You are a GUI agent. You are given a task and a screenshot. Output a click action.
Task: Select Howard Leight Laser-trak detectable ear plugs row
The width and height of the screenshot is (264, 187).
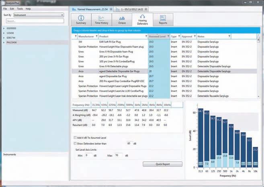tap(164, 96)
